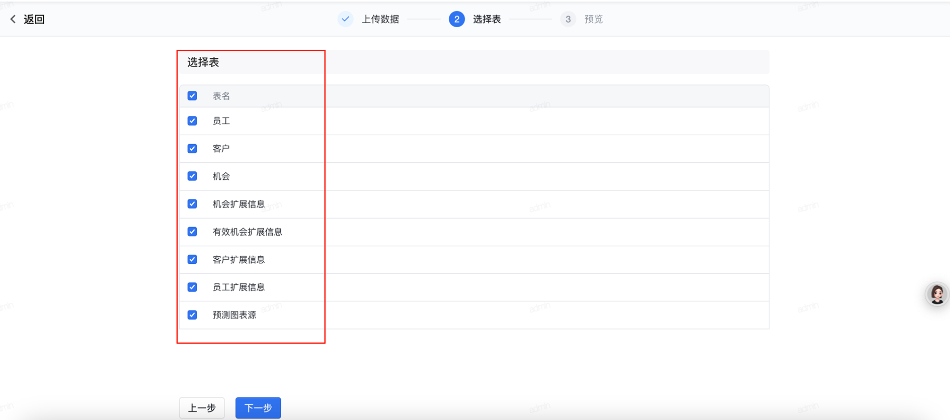Click the 表名 column header text
Image resolution: width=950 pixels, height=420 pixels.
point(221,96)
